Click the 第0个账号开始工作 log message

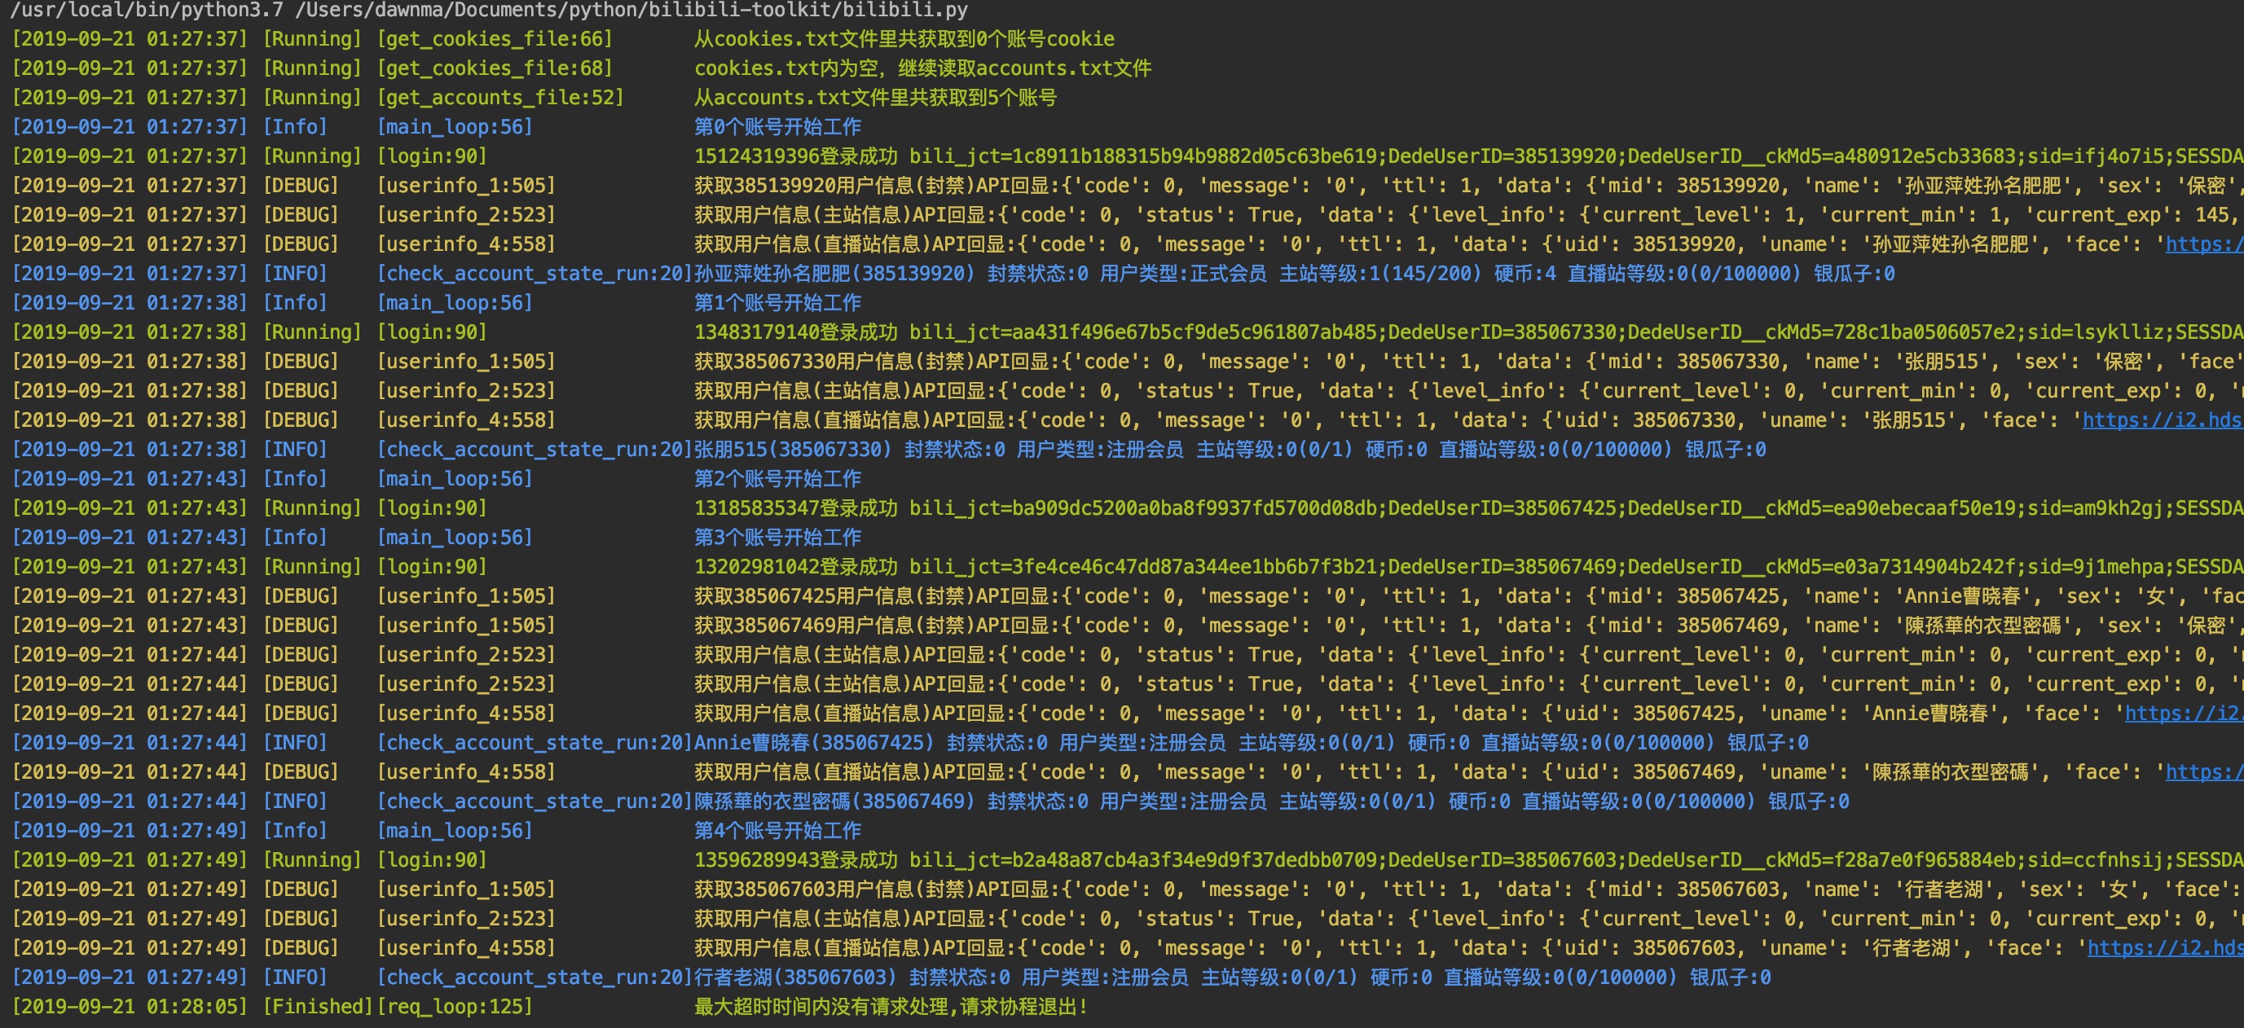[x=777, y=127]
